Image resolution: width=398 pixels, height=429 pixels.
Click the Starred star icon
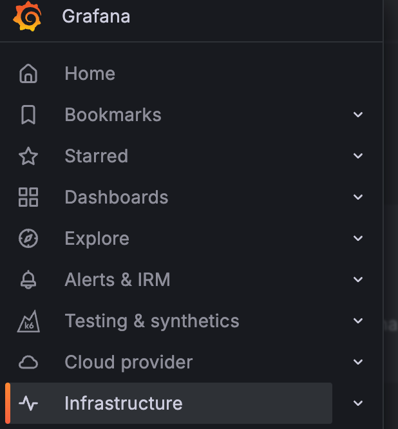(28, 156)
